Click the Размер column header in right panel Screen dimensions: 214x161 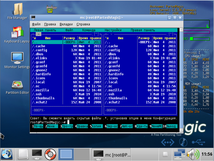(x=144, y=38)
